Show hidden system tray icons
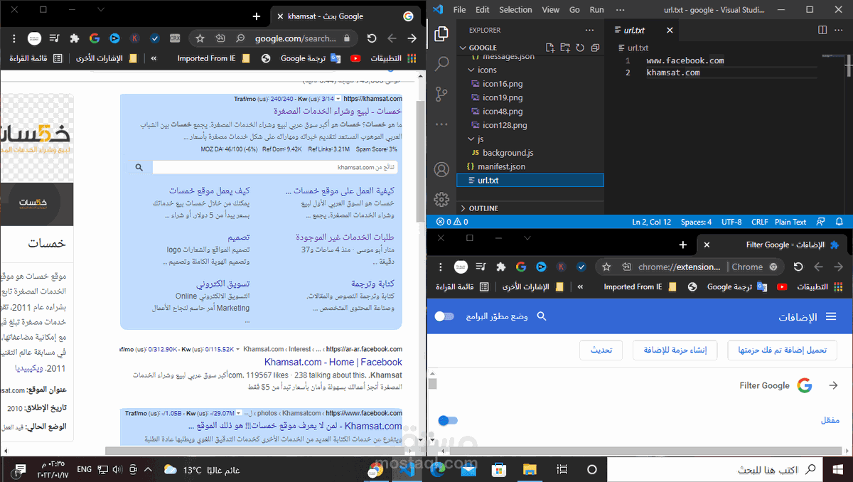Image resolution: width=853 pixels, height=482 pixels. point(148,469)
